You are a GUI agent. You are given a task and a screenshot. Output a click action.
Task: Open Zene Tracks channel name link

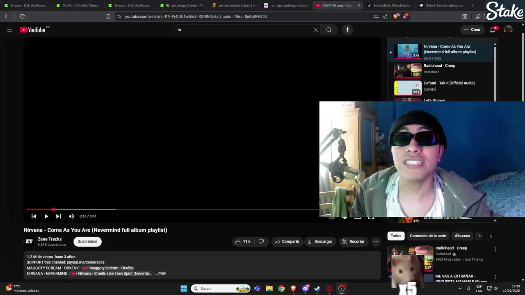pyautogui.click(x=50, y=239)
